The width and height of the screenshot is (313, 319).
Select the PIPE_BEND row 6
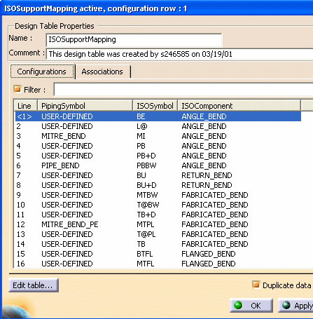pos(158,165)
